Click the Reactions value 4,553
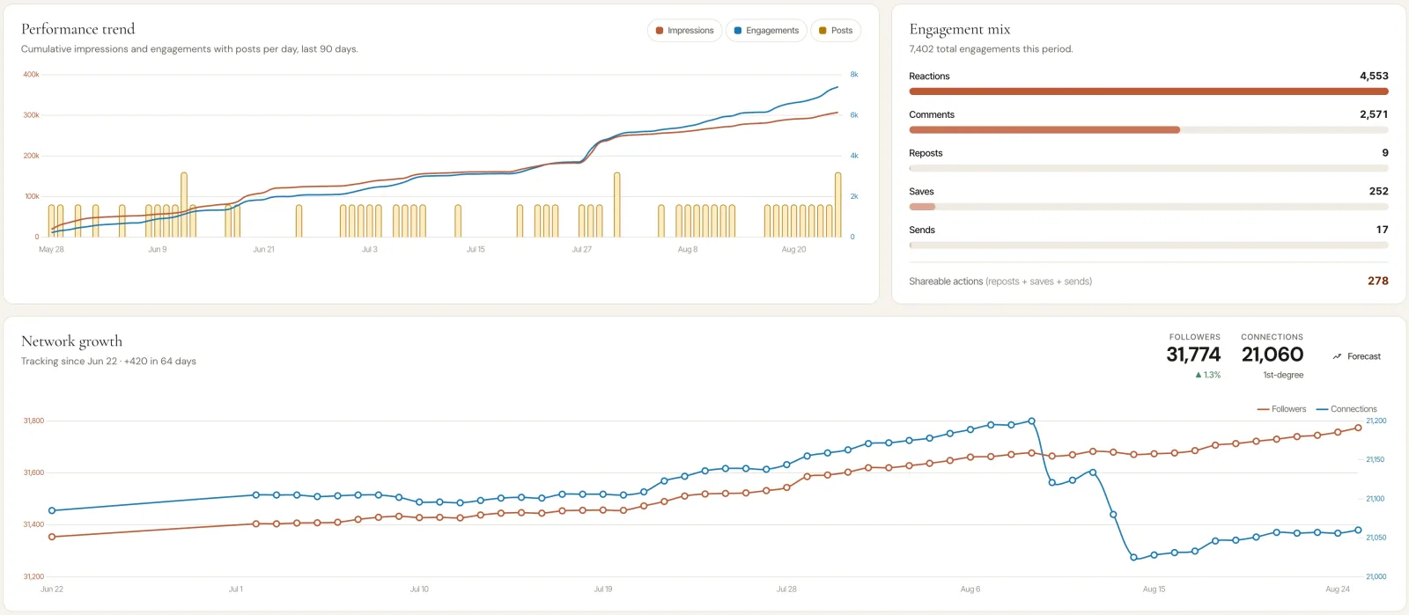 1374,77
